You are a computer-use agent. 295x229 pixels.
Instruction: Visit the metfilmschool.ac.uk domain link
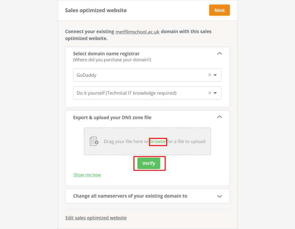point(137,32)
